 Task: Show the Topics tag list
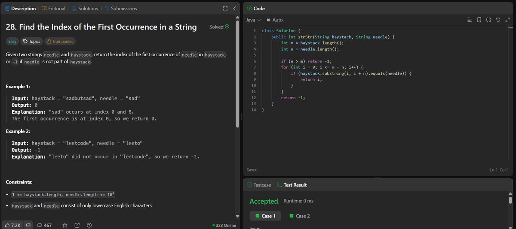32,42
